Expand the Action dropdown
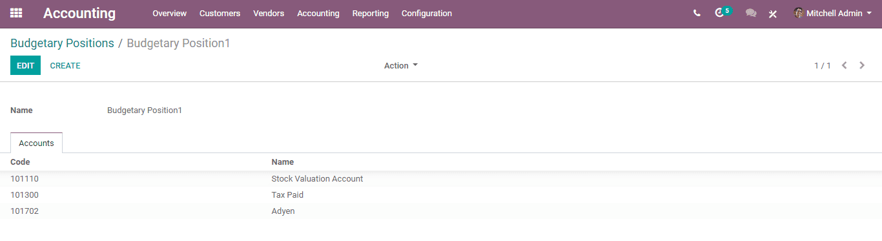The image size is (882, 241). click(x=401, y=65)
